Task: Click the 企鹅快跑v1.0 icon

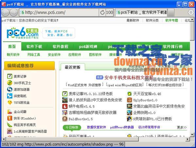Action: 129,112
